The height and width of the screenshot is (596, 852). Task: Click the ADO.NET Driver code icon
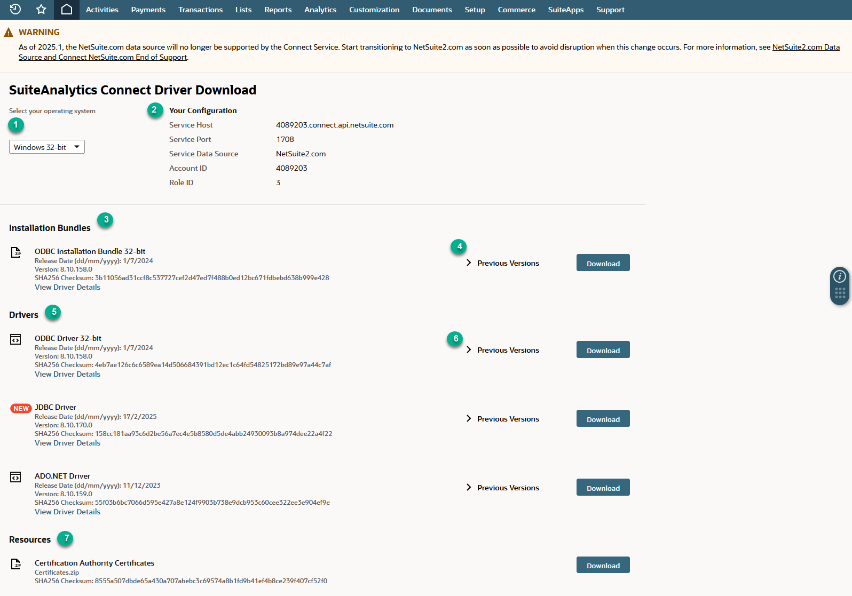tap(16, 477)
